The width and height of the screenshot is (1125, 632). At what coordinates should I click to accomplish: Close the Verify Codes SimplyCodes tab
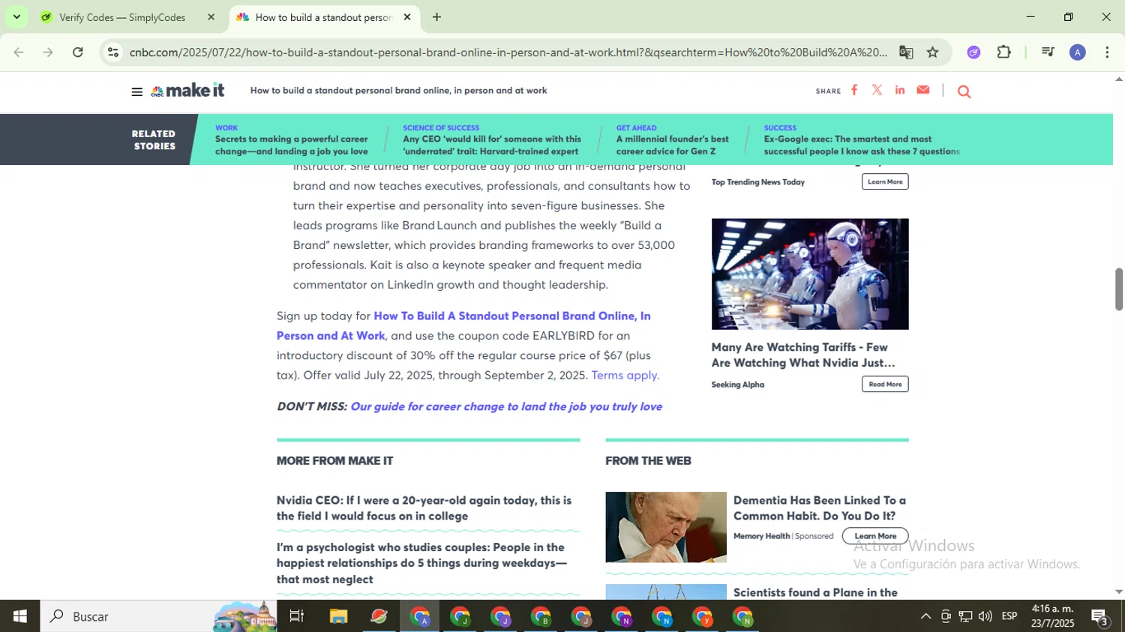click(x=211, y=17)
